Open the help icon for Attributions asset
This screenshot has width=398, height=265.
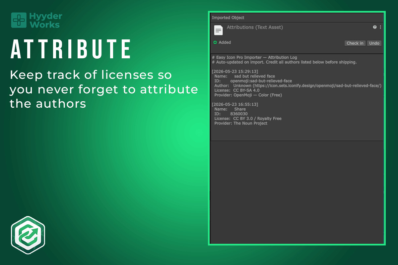click(375, 27)
